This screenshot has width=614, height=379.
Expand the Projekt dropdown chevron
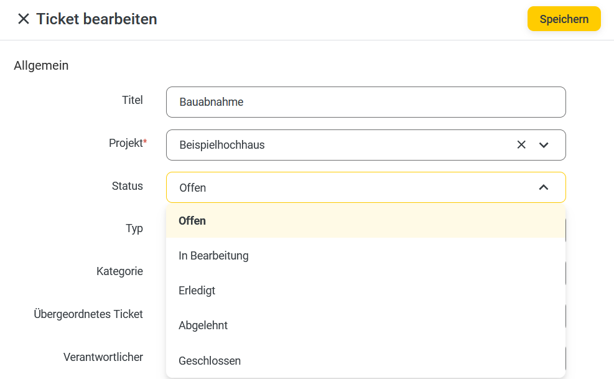click(x=544, y=145)
